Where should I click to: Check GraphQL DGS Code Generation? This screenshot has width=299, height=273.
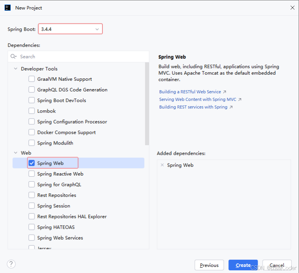(x=31, y=89)
